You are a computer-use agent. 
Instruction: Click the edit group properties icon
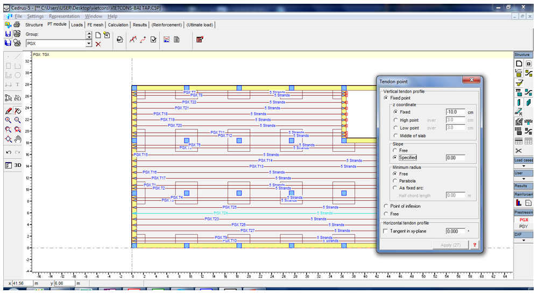click(x=107, y=35)
